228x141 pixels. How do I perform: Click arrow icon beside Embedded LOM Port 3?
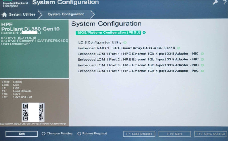pos(202,65)
